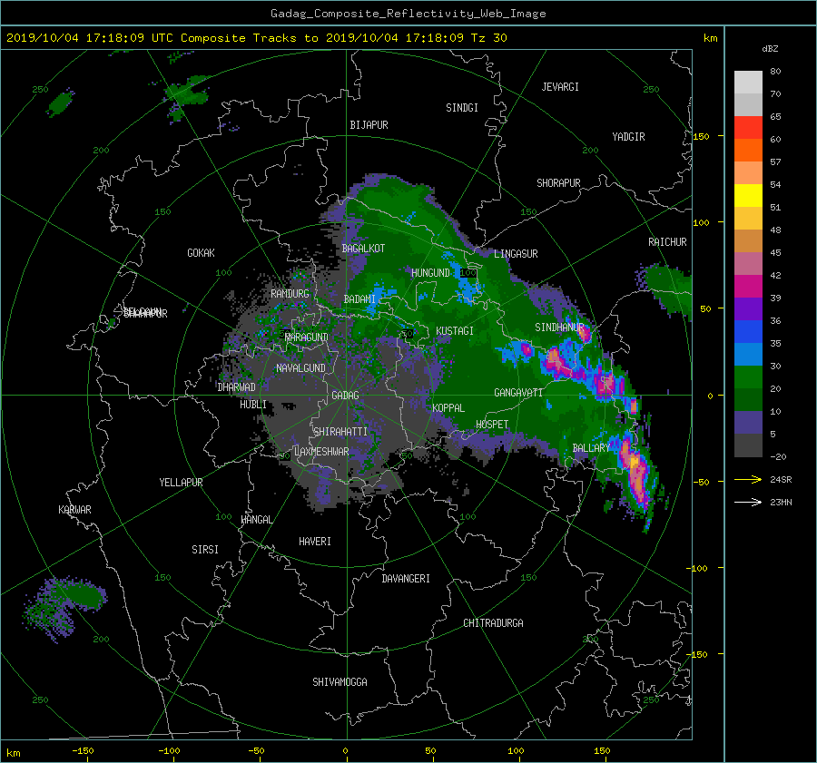Image resolution: width=817 pixels, height=763 pixels.
Task: Click the 80 value on dBZ scale
Action: (775, 72)
